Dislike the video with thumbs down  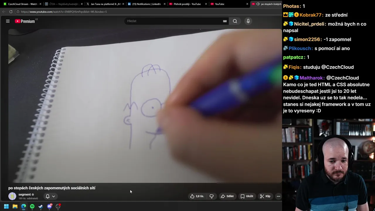tap(212, 196)
